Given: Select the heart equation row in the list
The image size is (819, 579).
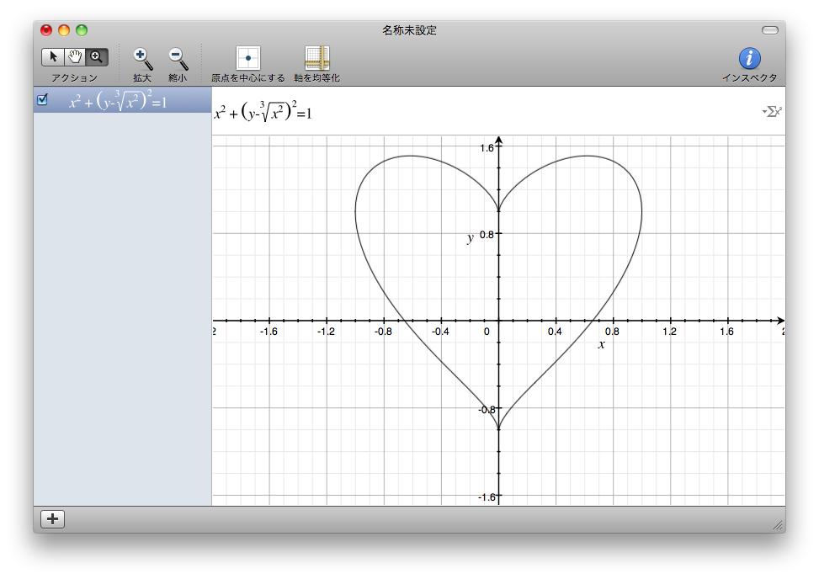Looking at the screenshot, I should 123,99.
